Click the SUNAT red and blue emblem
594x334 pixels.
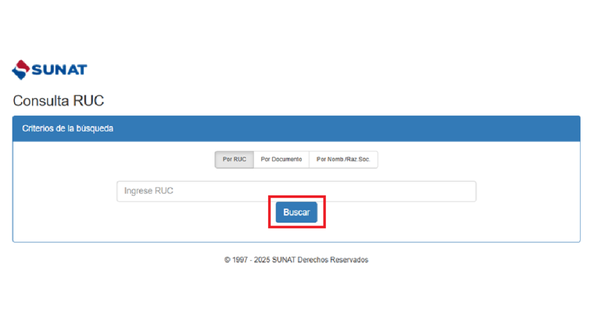point(20,70)
